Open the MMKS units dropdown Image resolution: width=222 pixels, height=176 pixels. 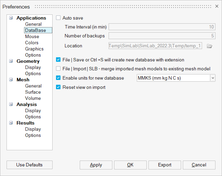click(x=213, y=78)
